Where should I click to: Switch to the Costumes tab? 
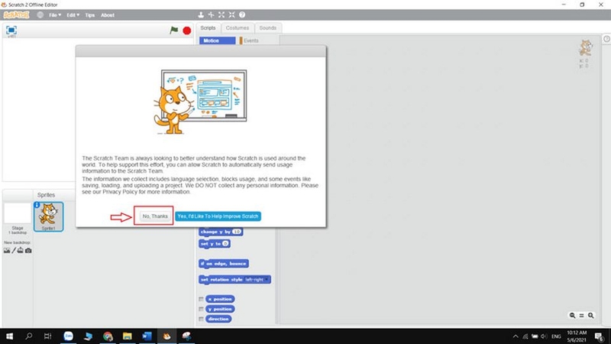click(x=238, y=28)
